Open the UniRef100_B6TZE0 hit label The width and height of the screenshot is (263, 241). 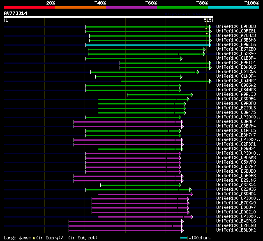[236, 49]
